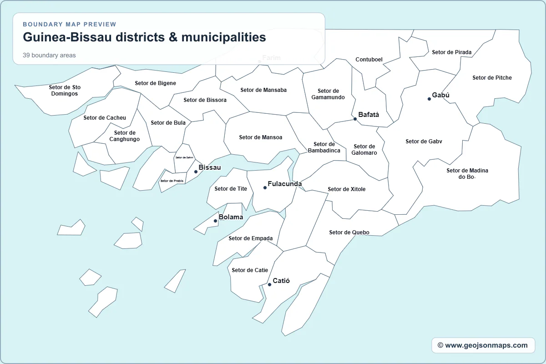The image size is (546, 364).
Task: Click the 'Setor de Galomaro' label
Action: 364,150
